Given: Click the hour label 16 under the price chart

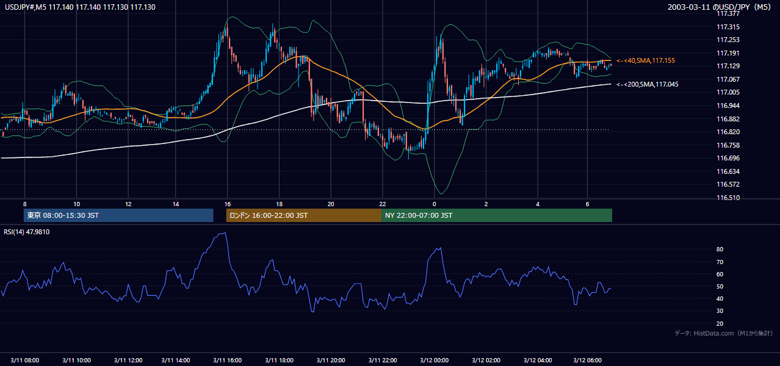Looking at the screenshot, I should click(227, 204).
